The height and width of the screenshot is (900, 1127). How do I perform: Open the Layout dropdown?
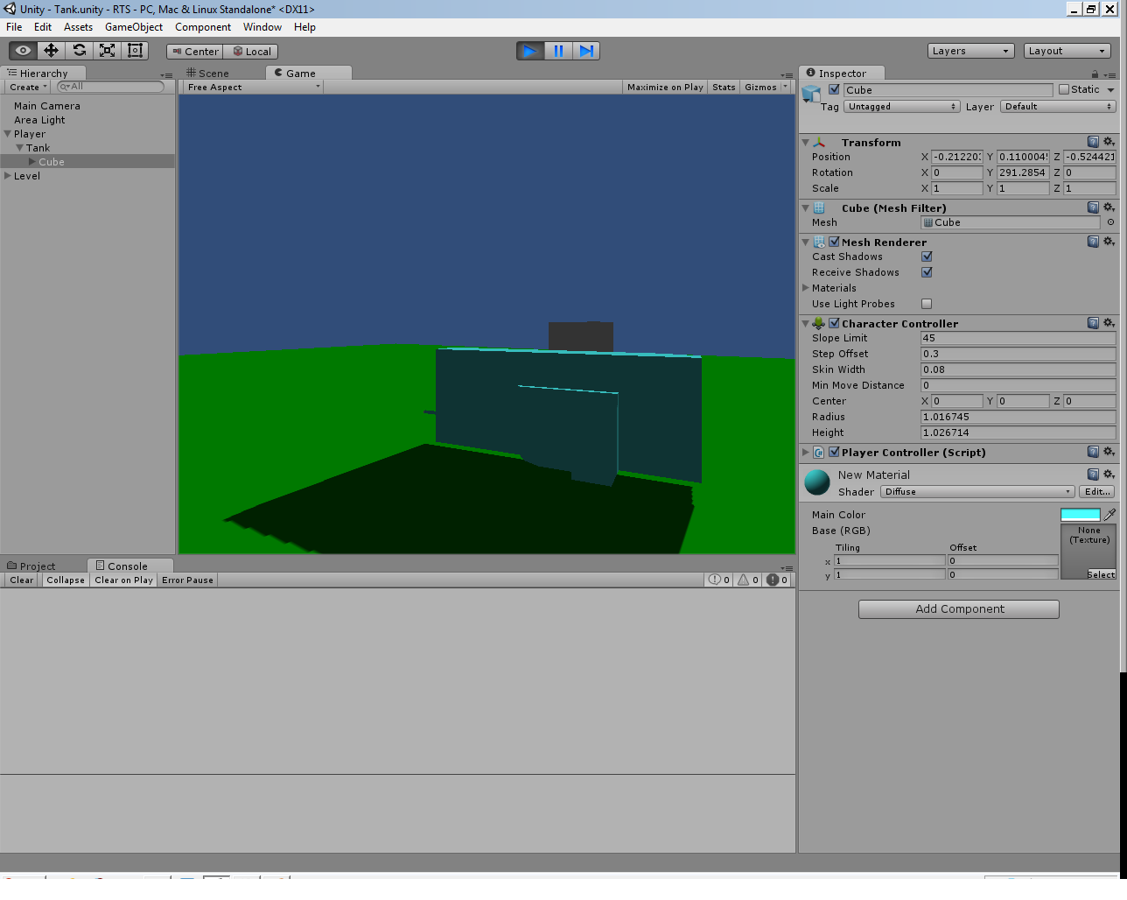click(x=1067, y=51)
